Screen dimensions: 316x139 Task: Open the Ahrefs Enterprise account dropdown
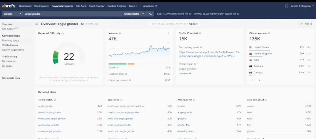click(302, 6)
